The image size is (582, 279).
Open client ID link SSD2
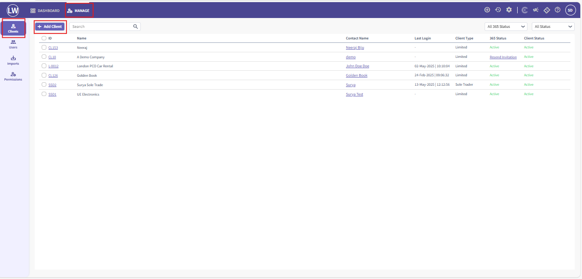pos(52,85)
